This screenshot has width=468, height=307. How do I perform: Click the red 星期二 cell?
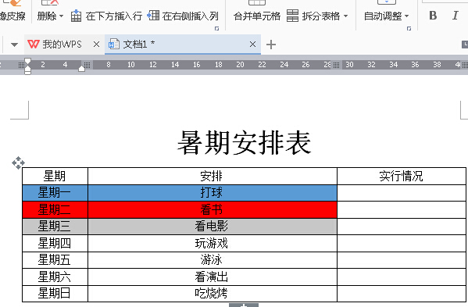point(55,209)
